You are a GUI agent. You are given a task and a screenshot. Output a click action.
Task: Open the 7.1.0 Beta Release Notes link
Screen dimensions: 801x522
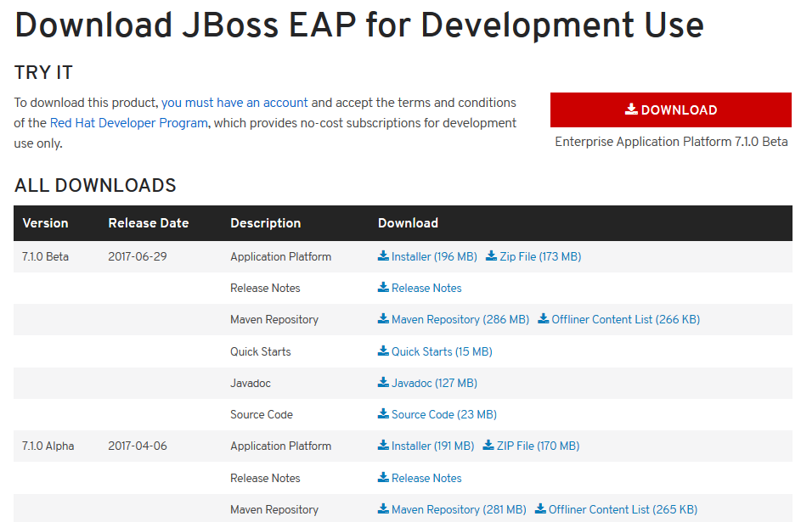pyautogui.click(x=420, y=288)
